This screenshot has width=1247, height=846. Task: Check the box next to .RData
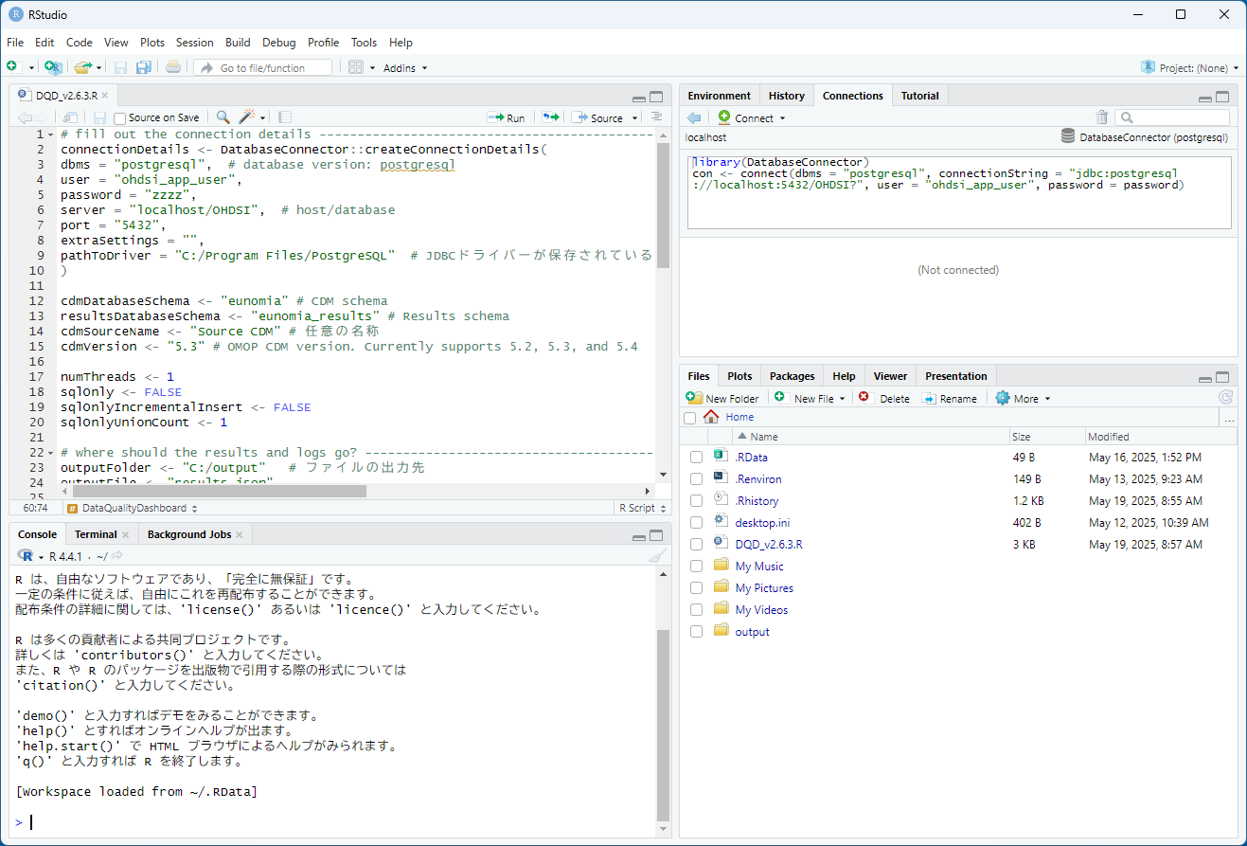pos(696,458)
